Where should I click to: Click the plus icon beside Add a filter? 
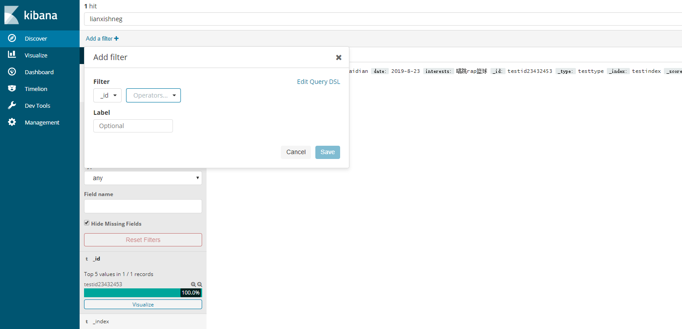(116, 38)
